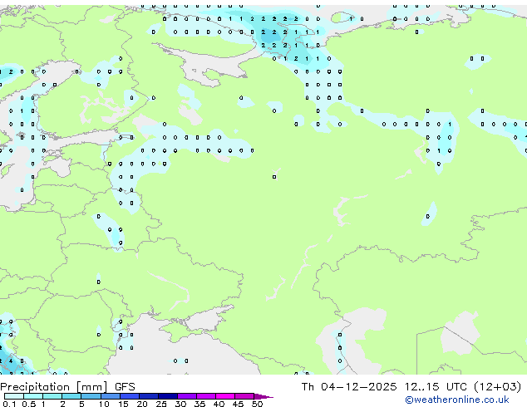The height and width of the screenshot is (407, 527).
Task: Pick the legend swatch between 1 and 2
Action: 52,396
